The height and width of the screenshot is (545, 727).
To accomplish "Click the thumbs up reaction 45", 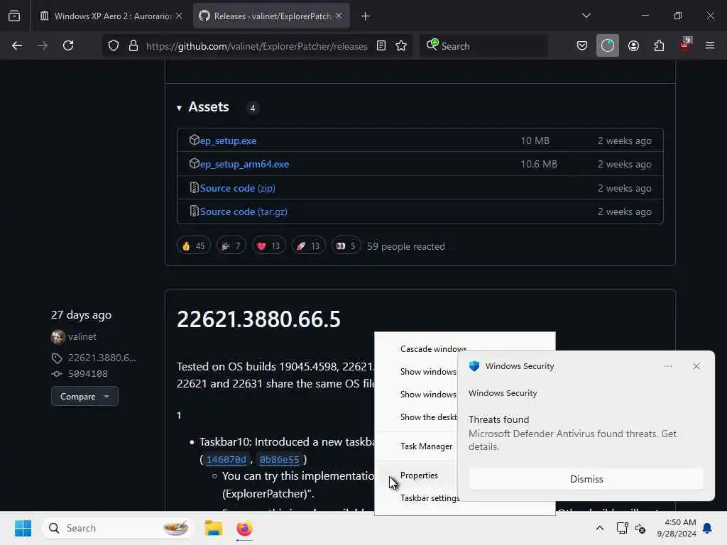I will click(194, 246).
